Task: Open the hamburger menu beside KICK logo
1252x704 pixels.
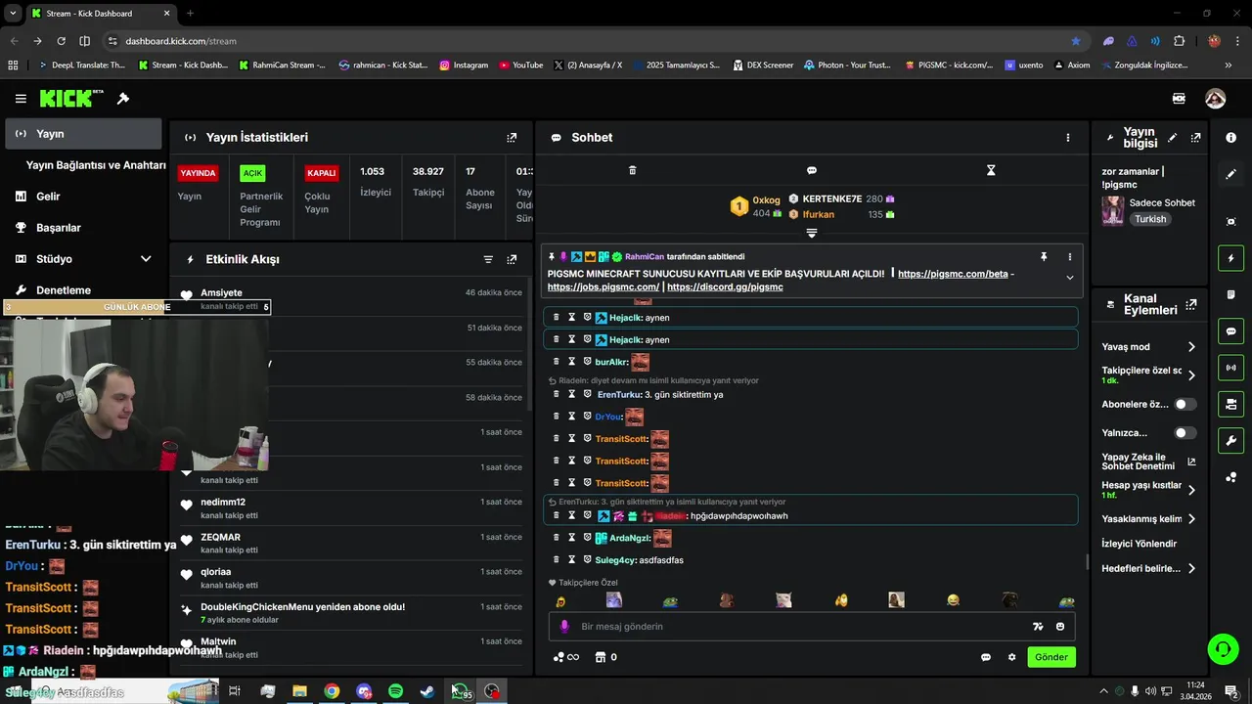Action: [x=21, y=99]
